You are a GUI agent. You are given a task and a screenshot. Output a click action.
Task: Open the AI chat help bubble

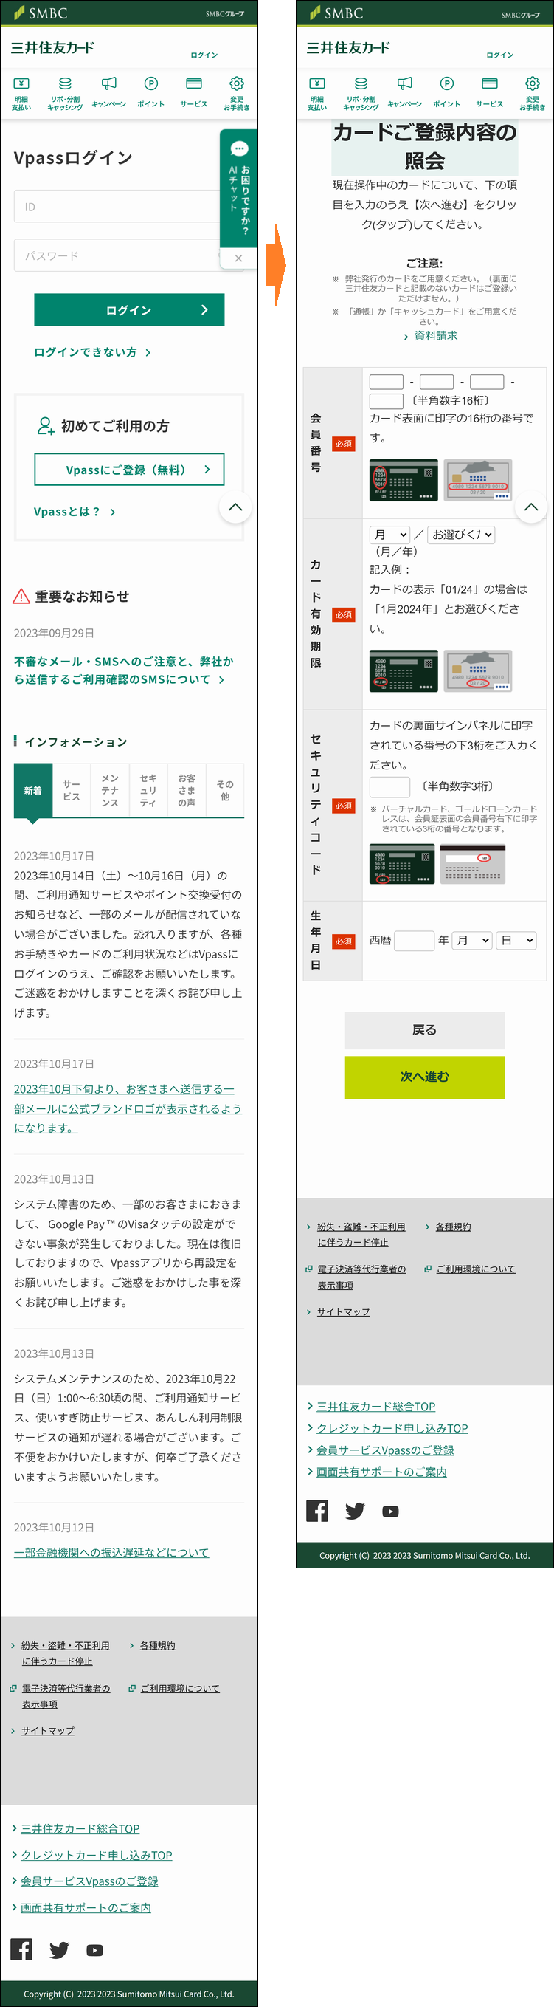(x=239, y=187)
